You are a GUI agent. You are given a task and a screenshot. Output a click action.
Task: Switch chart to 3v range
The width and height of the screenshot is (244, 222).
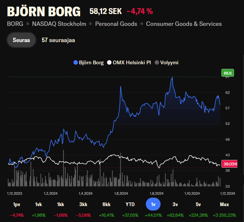175,204
